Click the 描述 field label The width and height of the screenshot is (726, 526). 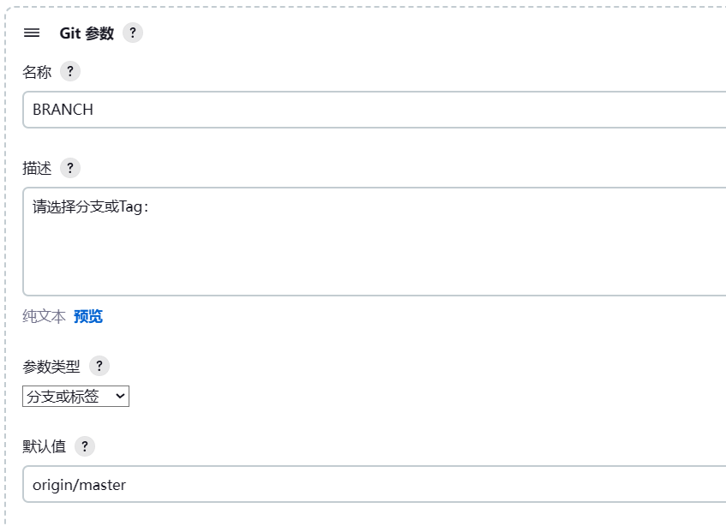tap(37, 169)
